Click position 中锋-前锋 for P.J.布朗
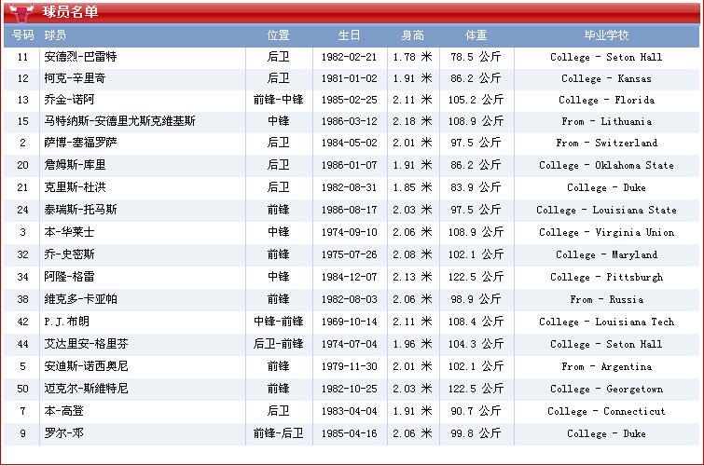The height and width of the screenshot is (466, 704). point(279,322)
